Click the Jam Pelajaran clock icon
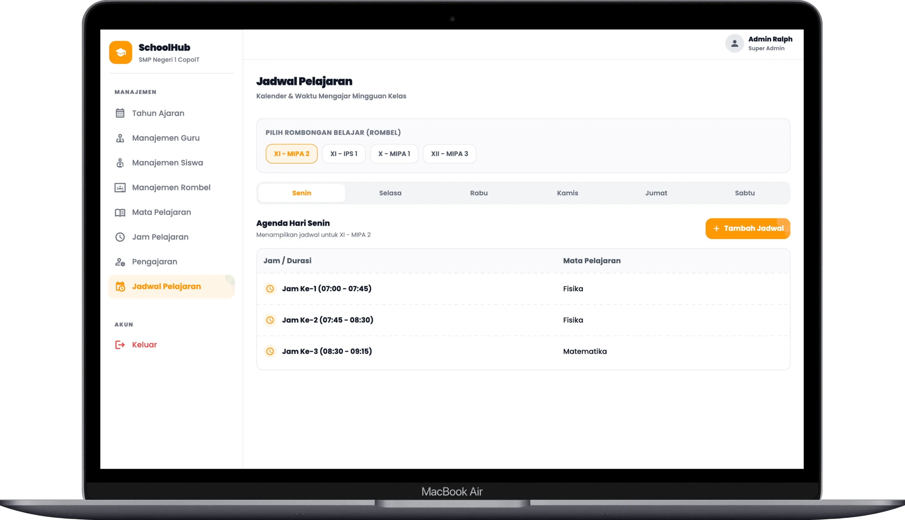The image size is (905, 520). pos(120,237)
